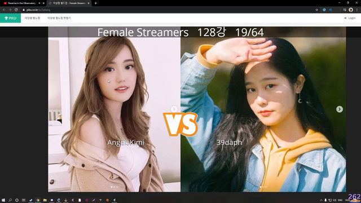Open the Windows Start menu
This screenshot has width=361, height=203.
pyautogui.click(x=3, y=200)
